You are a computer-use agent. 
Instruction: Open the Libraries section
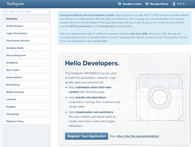27,99
